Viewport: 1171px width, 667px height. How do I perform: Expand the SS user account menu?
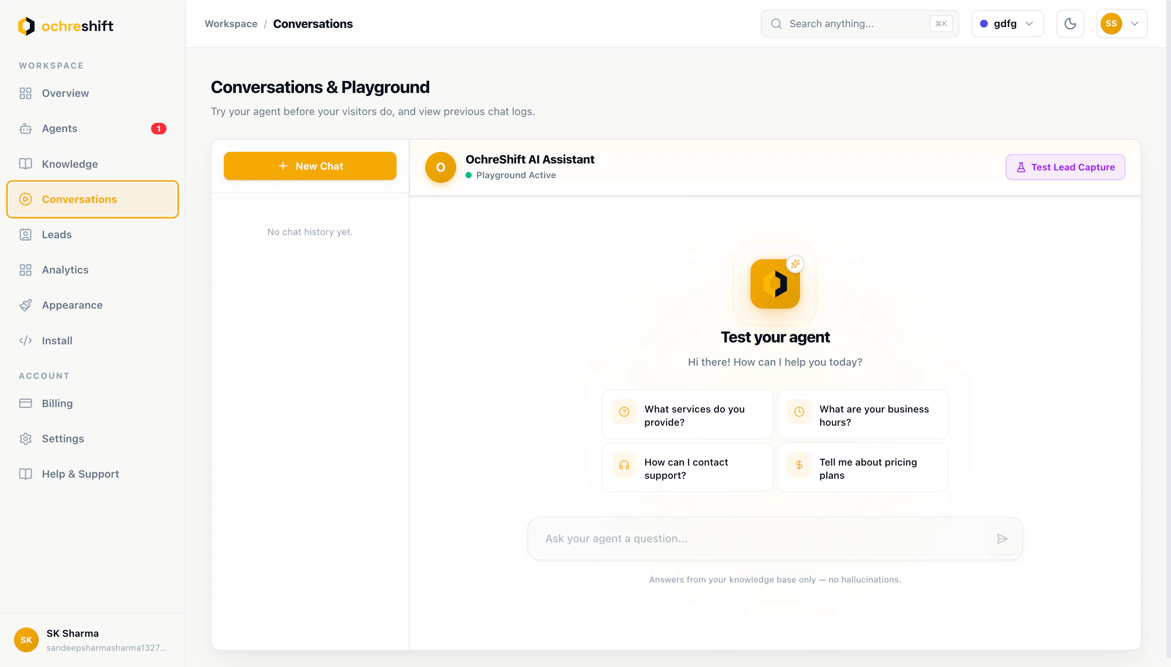click(x=1121, y=24)
